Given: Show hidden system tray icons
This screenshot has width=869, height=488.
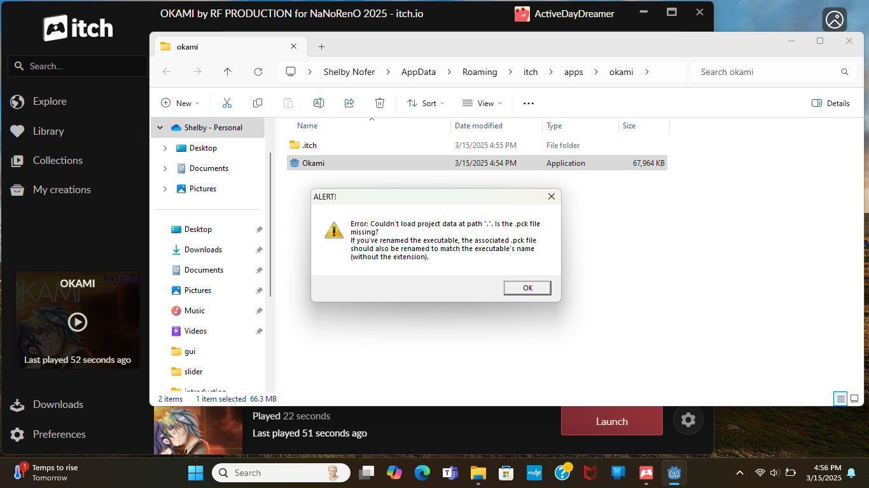Looking at the screenshot, I should point(739,473).
